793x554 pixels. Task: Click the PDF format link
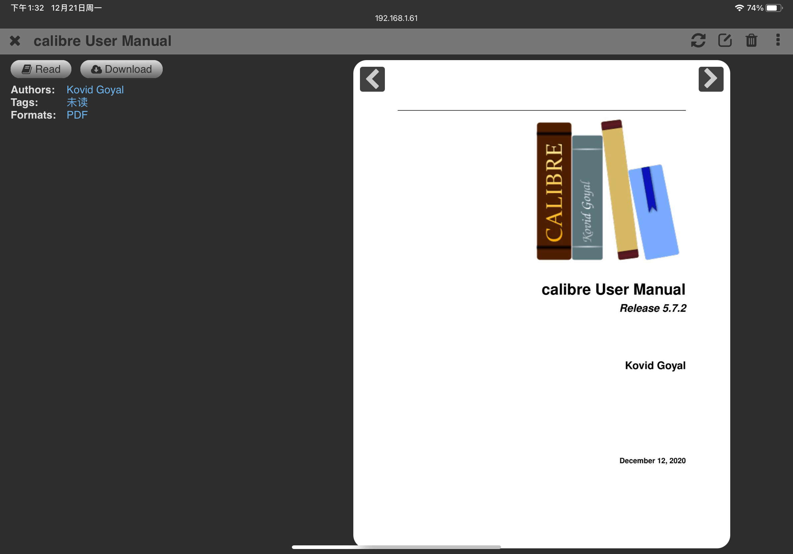(77, 115)
